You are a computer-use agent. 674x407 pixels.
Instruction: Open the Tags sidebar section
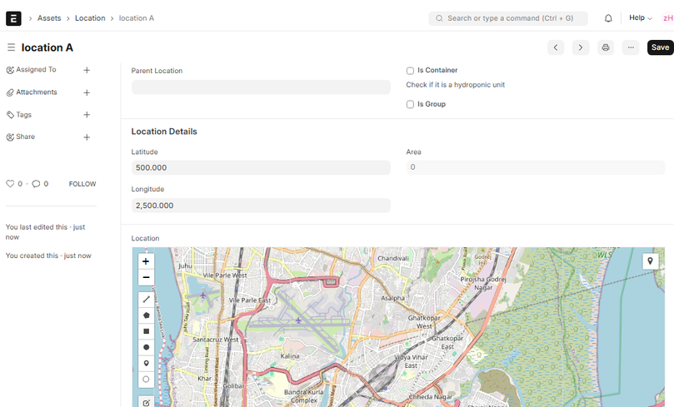point(23,115)
